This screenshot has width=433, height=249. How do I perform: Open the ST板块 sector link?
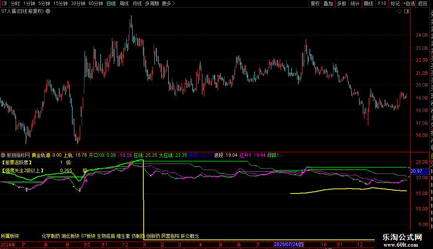pos(88,236)
